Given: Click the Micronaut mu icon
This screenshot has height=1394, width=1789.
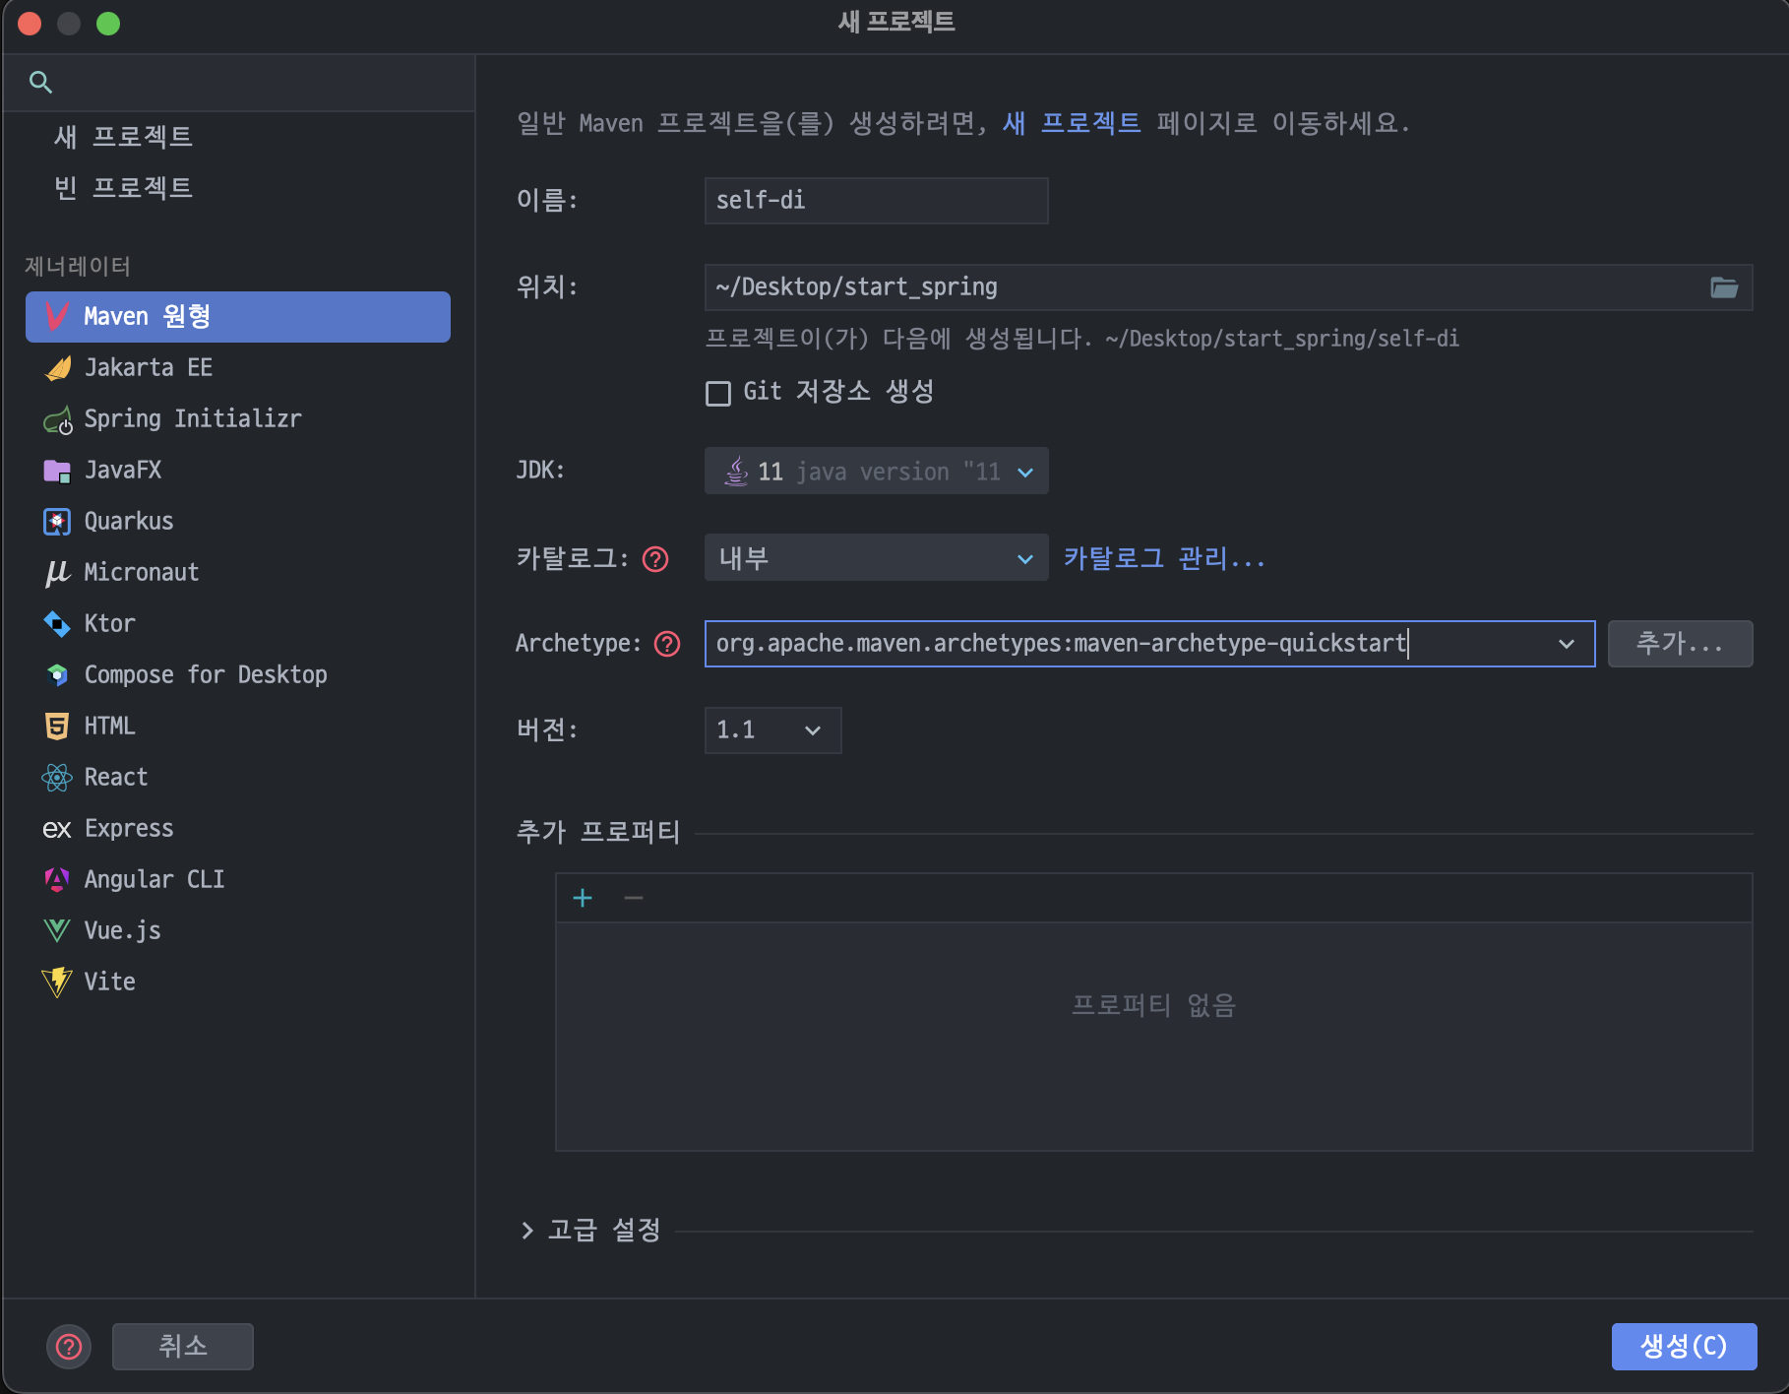Looking at the screenshot, I should (x=57, y=573).
